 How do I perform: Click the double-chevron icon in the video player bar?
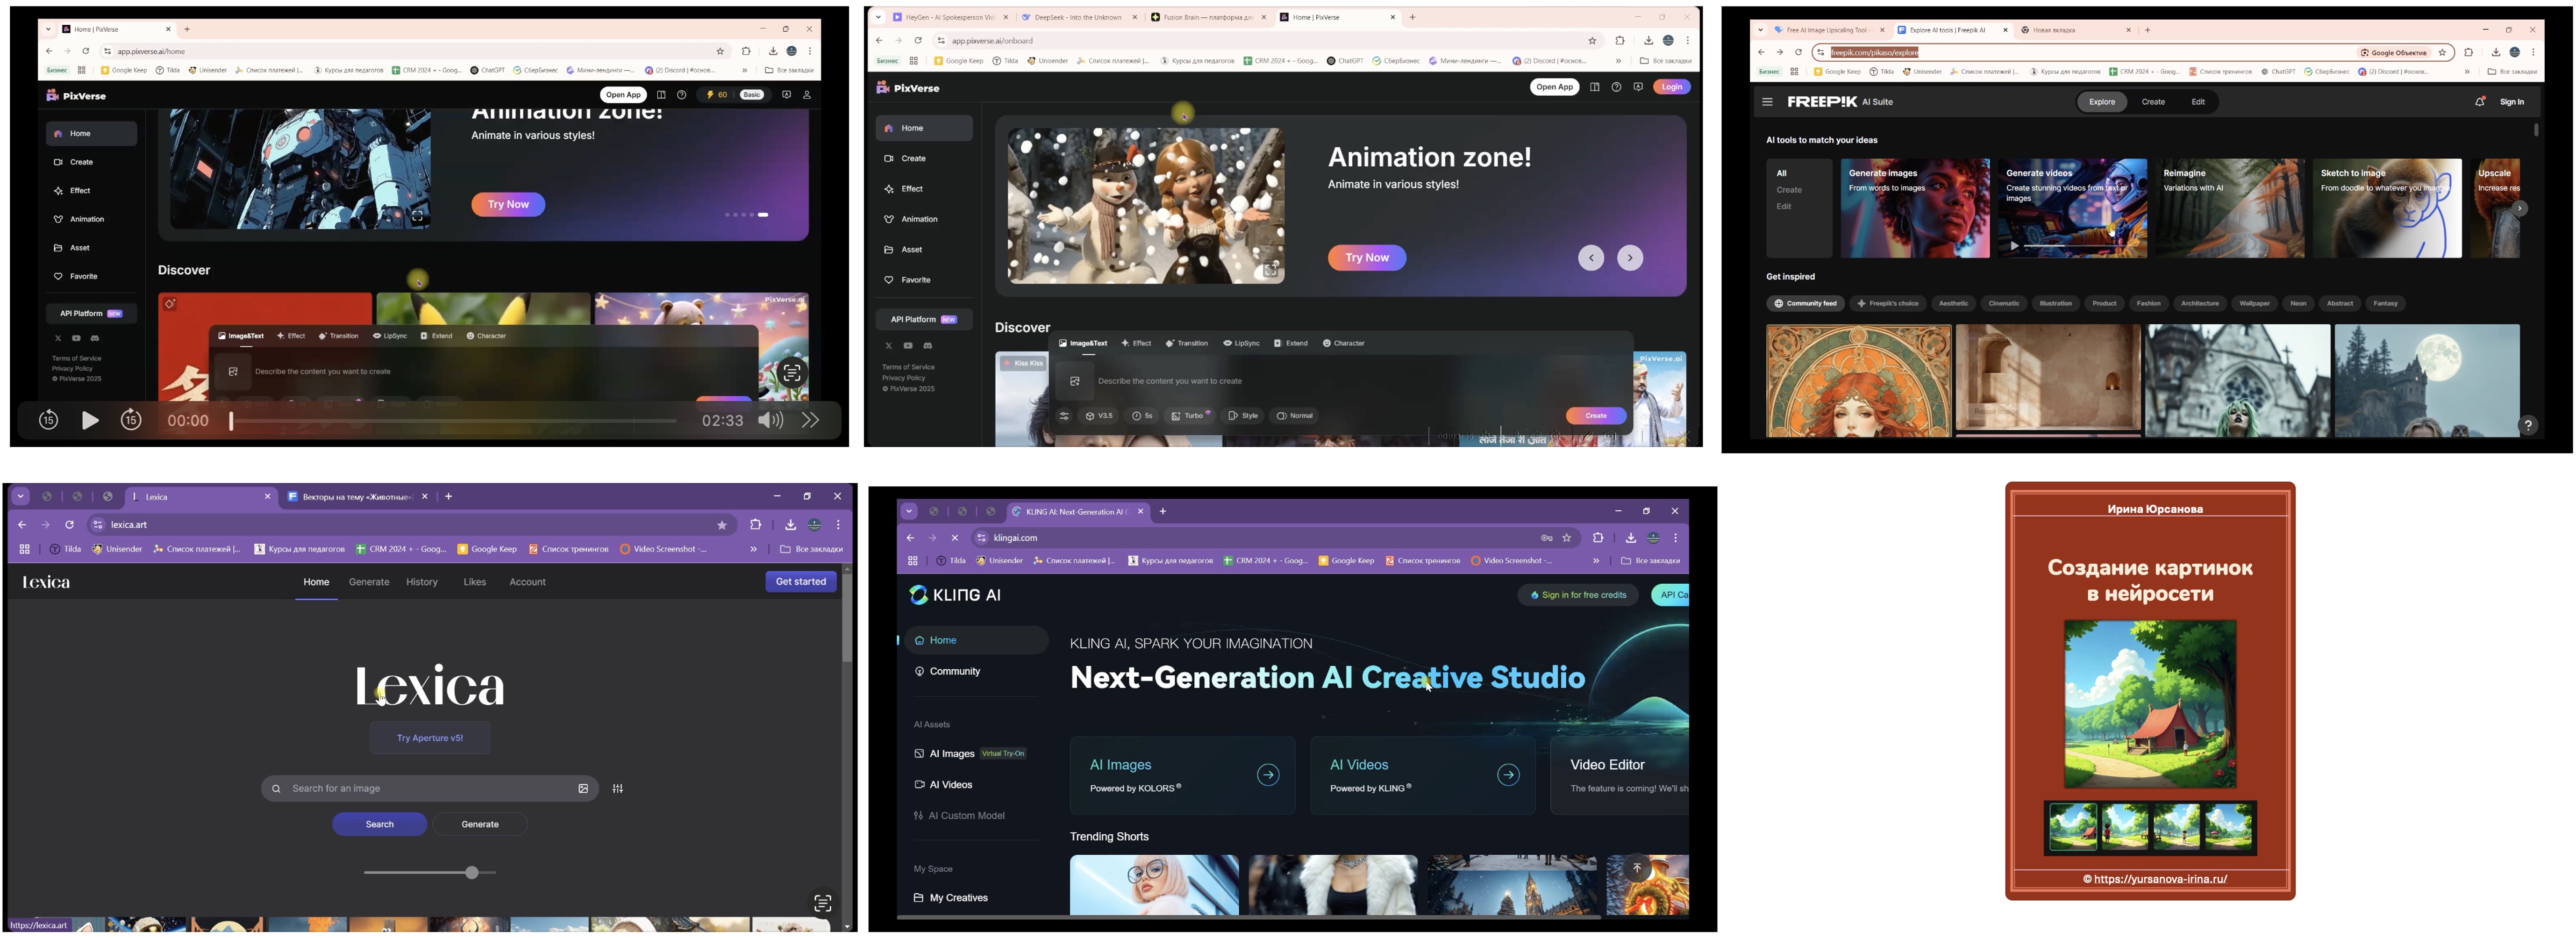pos(810,420)
